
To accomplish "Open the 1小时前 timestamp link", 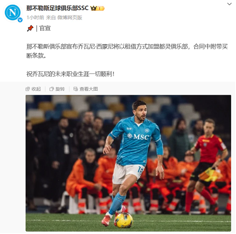I will [35, 17].
